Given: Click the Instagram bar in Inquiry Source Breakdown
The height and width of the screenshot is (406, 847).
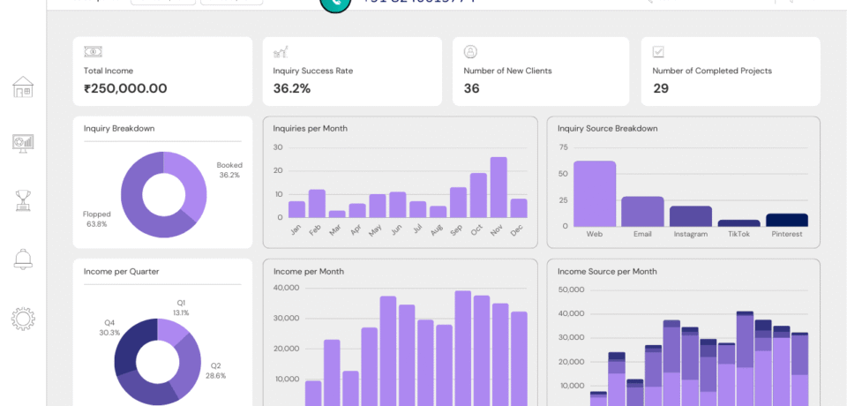Looking at the screenshot, I should click(691, 217).
